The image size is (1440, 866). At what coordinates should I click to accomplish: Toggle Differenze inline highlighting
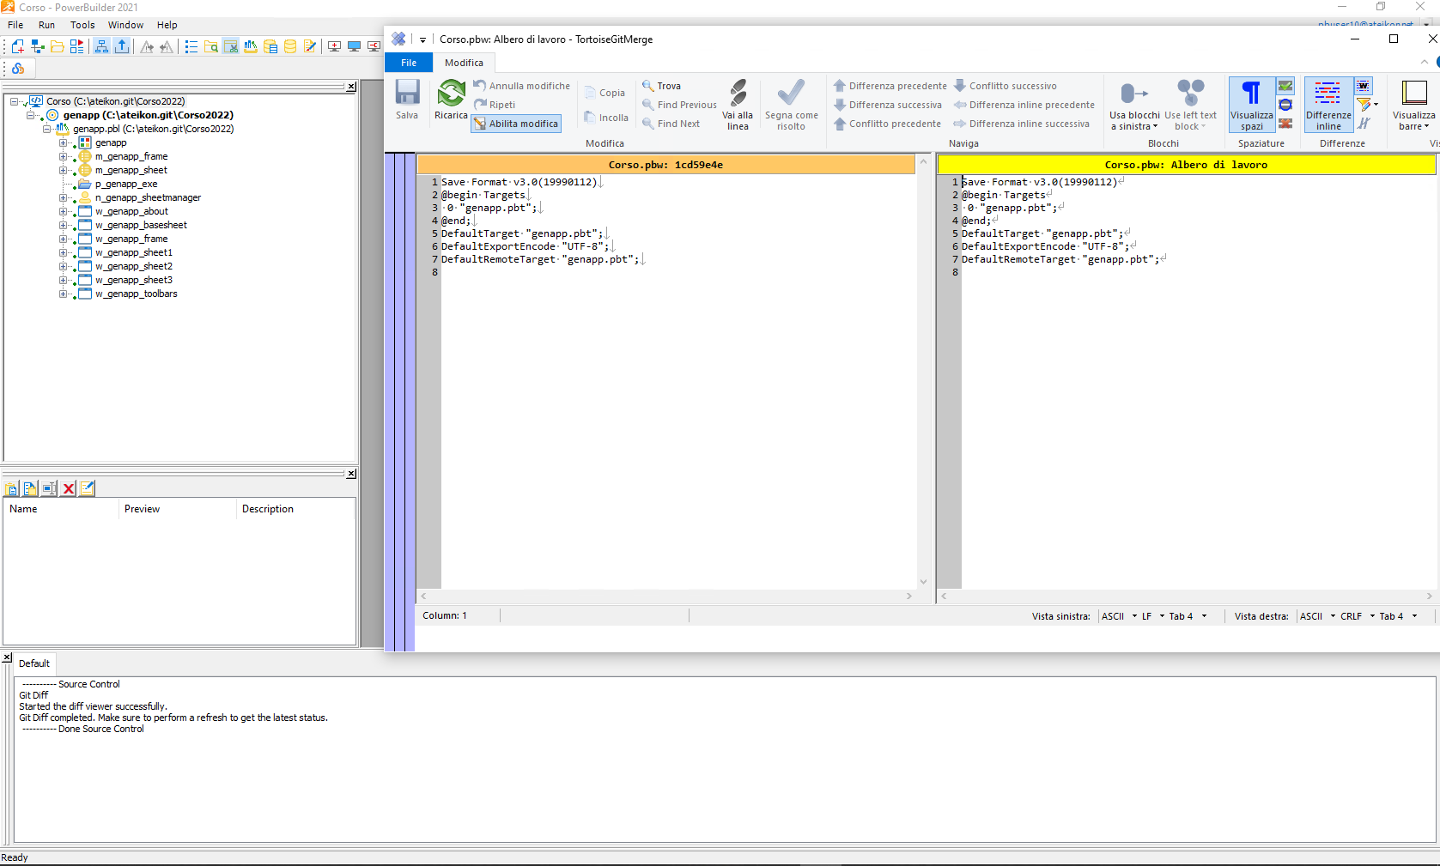coord(1328,105)
